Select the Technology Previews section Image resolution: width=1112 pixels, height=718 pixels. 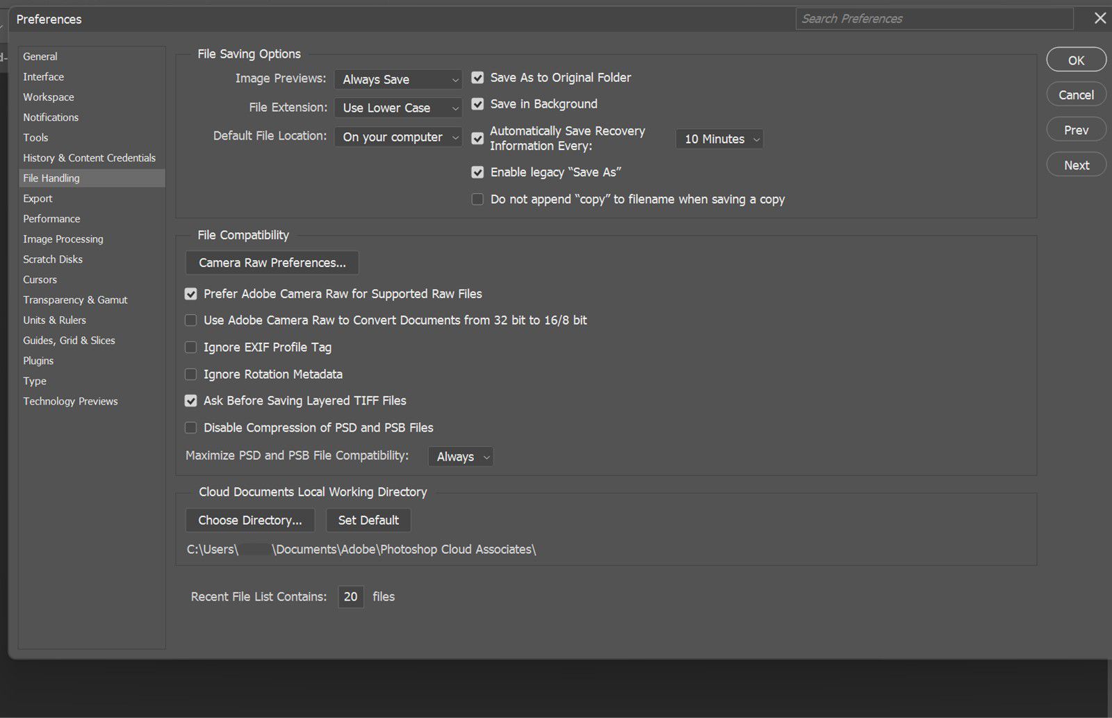point(70,401)
